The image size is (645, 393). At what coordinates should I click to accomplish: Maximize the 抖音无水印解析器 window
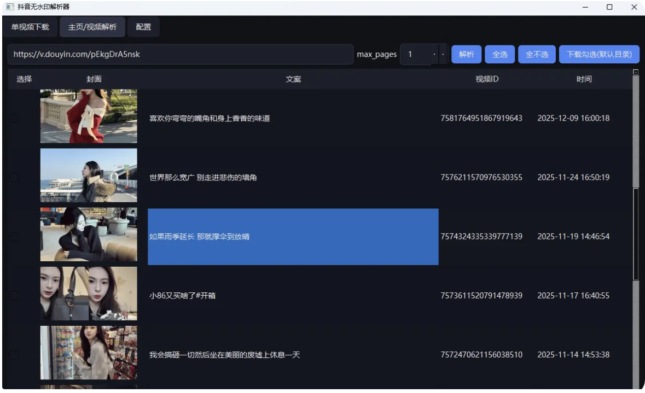(x=609, y=7)
